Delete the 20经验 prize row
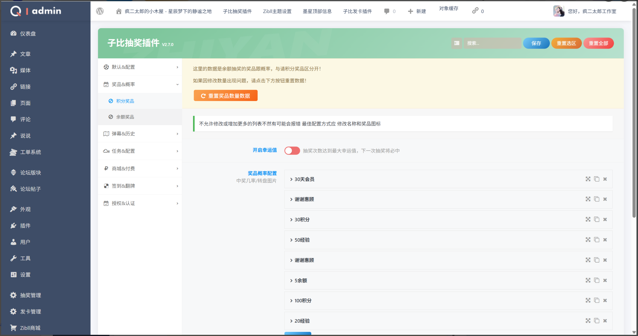Viewport: 638px width, 336px height. tap(605, 321)
